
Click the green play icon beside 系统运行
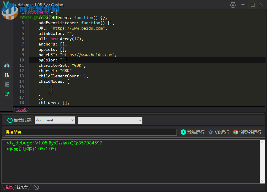click(184, 132)
